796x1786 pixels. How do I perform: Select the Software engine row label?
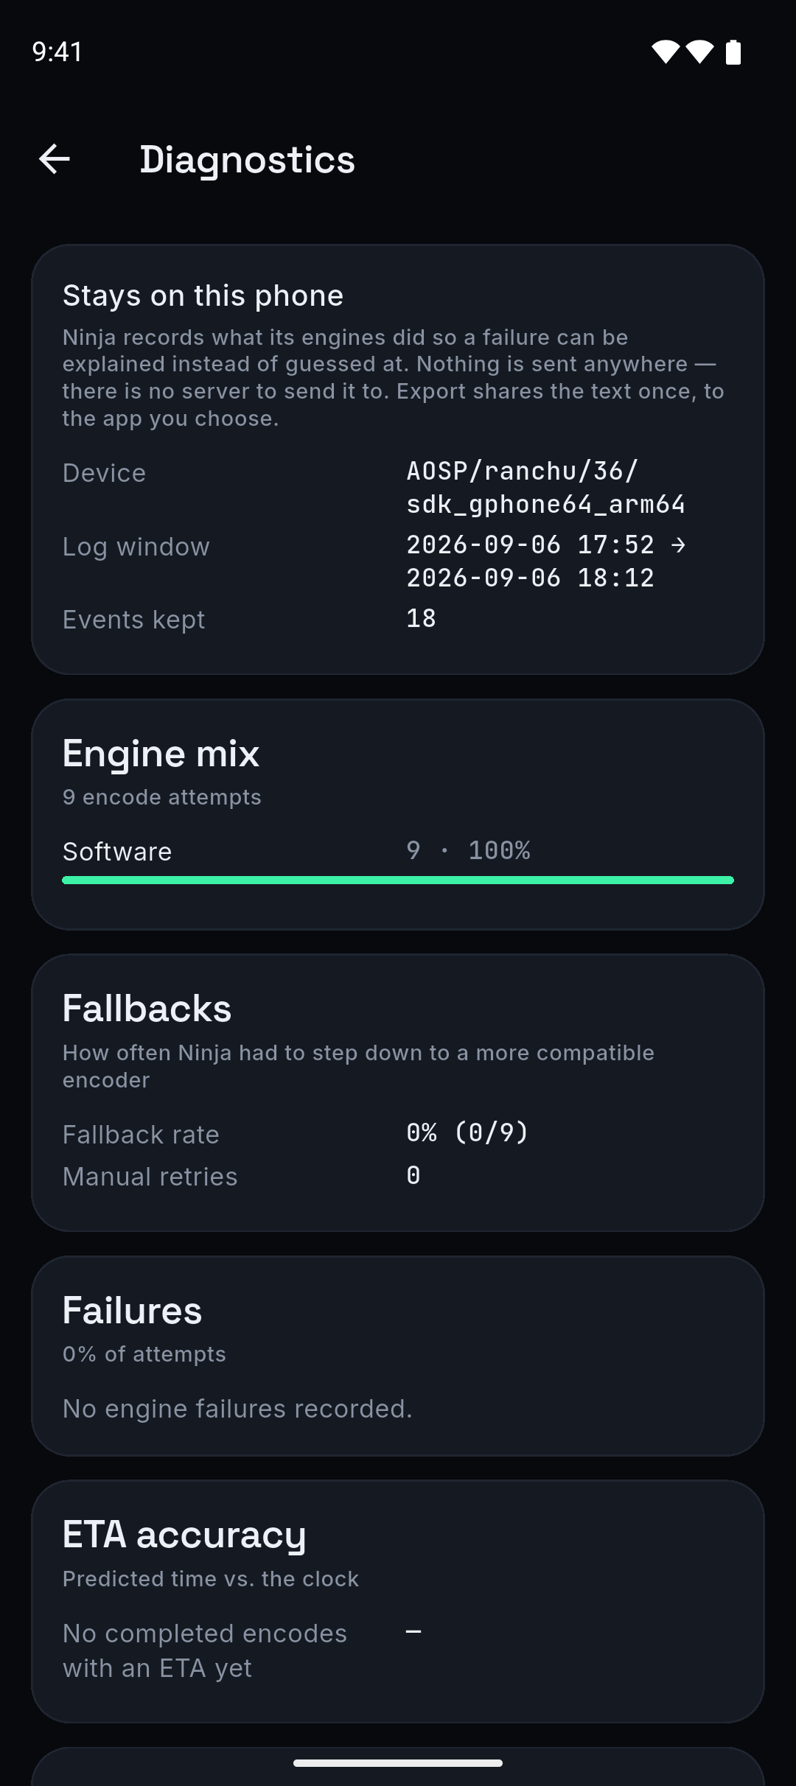coord(117,851)
